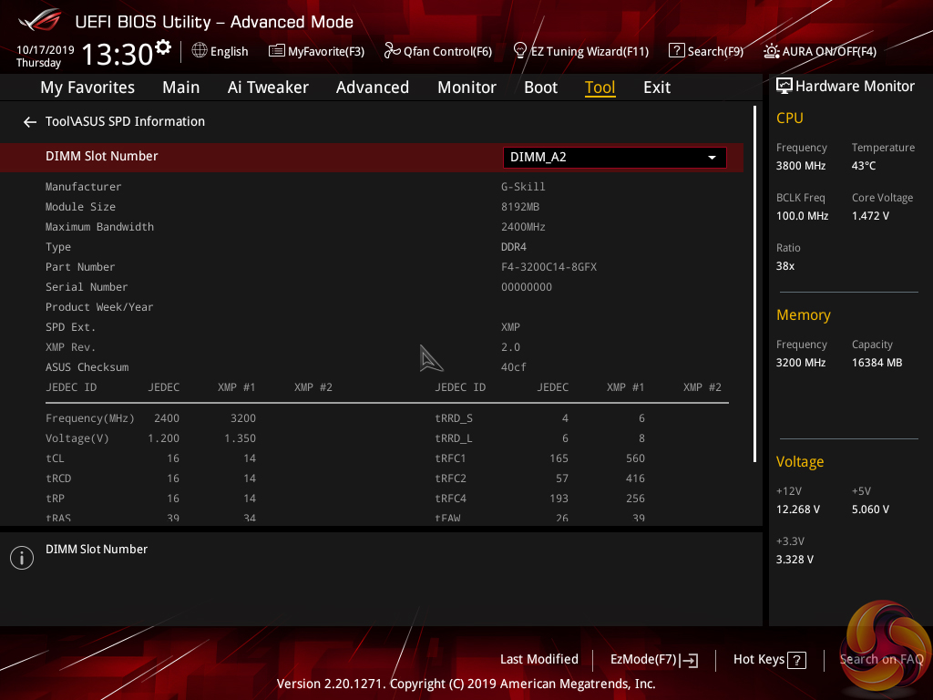This screenshot has height=700, width=933.
Task: Open the Ai Tweaker tab
Action: pos(268,87)
